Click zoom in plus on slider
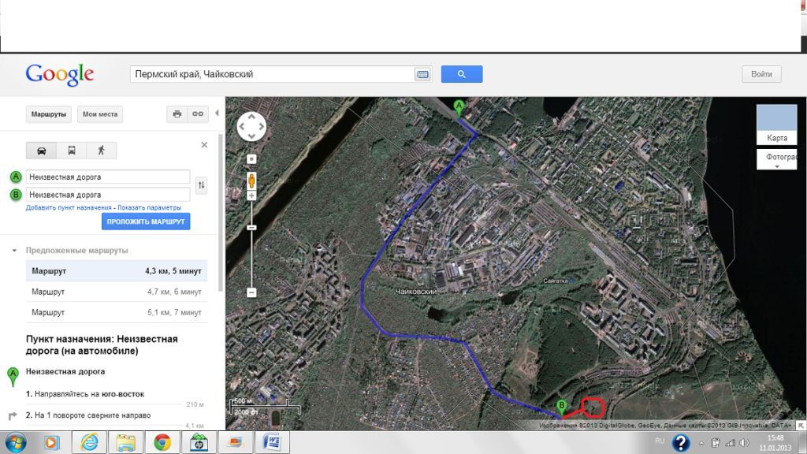This screenshot has width=807, height=454. (x=251, y=195)
